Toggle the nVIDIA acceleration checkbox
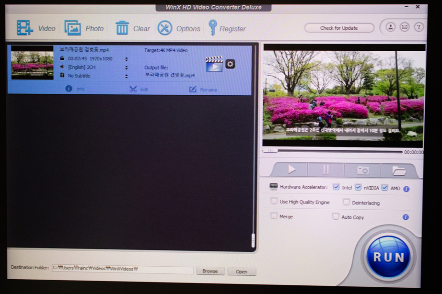 tap(358, 187)
